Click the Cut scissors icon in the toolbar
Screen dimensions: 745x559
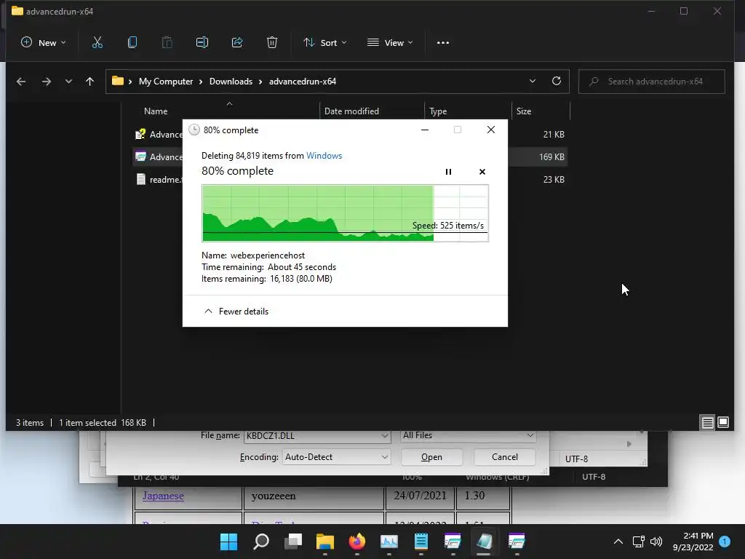point(97,43)
